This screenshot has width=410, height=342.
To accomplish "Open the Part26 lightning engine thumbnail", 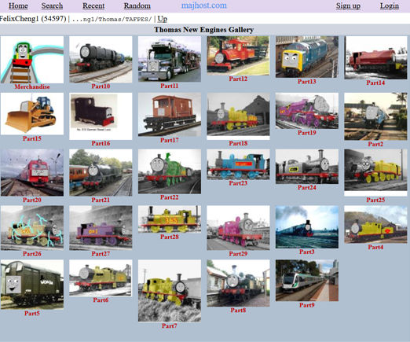I will pyautogui.click(x=32, y=228).
